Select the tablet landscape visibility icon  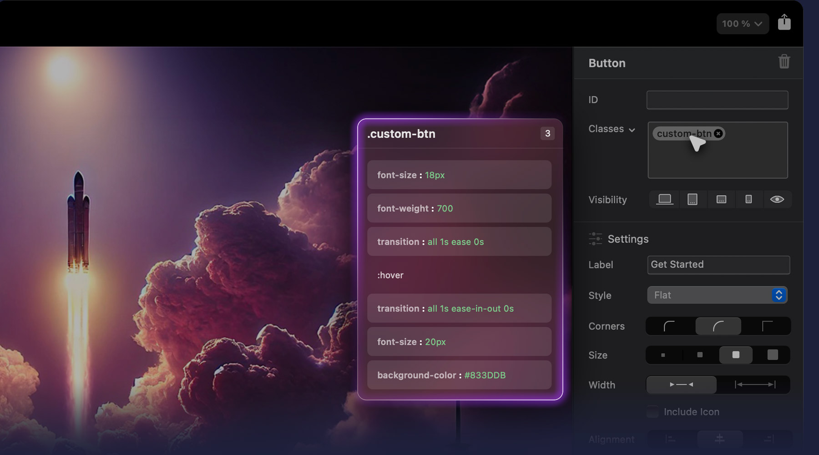[x=721, y=199]
